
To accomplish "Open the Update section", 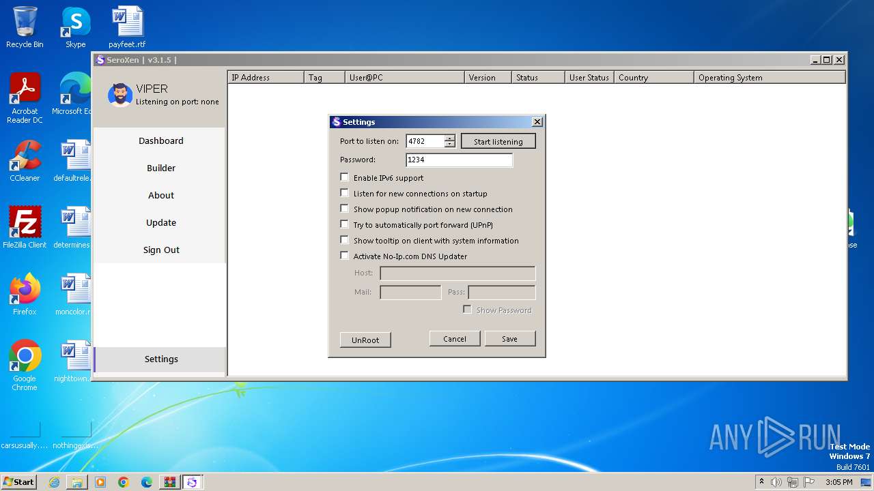I will (160, 222).
